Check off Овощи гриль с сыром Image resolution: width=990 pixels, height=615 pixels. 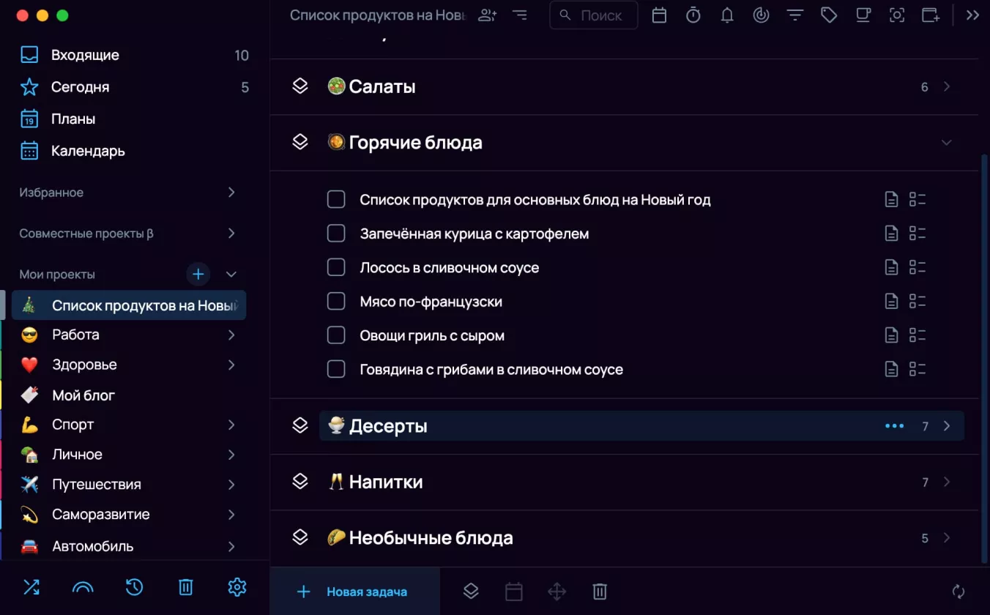[x=336, y=335]
